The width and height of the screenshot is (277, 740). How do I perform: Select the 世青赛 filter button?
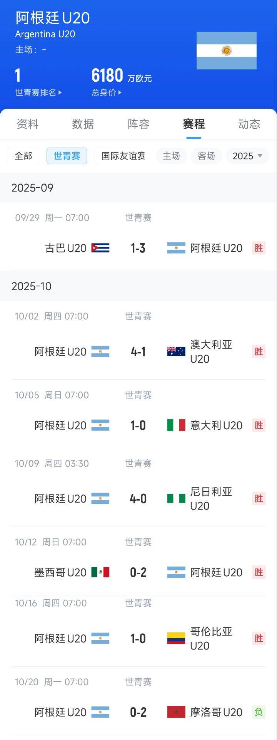tap(67, 156)
